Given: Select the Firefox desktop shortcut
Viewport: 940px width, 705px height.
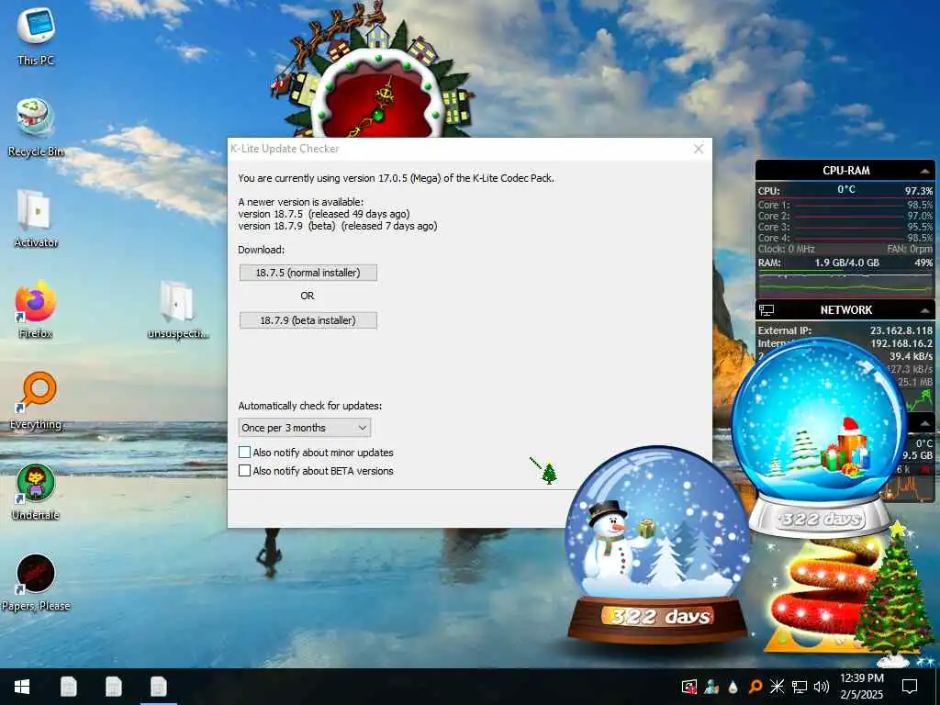Looking at the screenshot, I should [36, 308].
